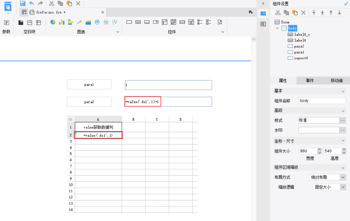The image size is (350, 221).
Task: Collapse the right panel with the arrow
Action: click(x=263, y=3)
